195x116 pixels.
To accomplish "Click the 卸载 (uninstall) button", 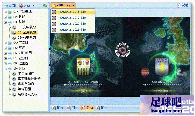I will click(x=25, y=5).
